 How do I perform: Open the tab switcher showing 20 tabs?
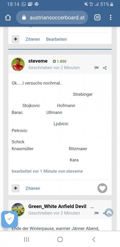click(x=97, y=17)
